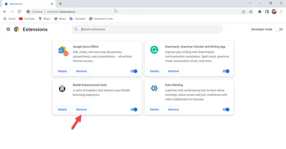The height and width of the screenshot is (149, 286).
Task: Click the puzzle-piece Extensions toolbar icon
Action: [259, 12]
